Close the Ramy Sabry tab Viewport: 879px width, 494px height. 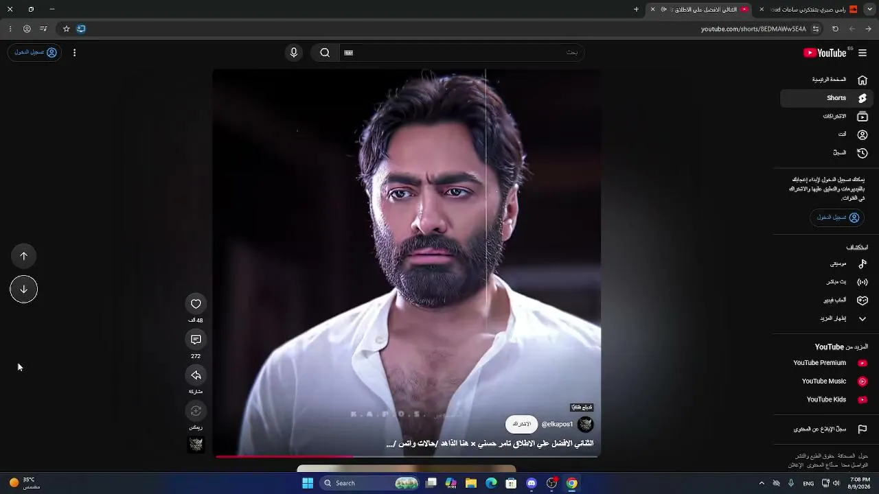pyautogui.click(x=762, y=10)
